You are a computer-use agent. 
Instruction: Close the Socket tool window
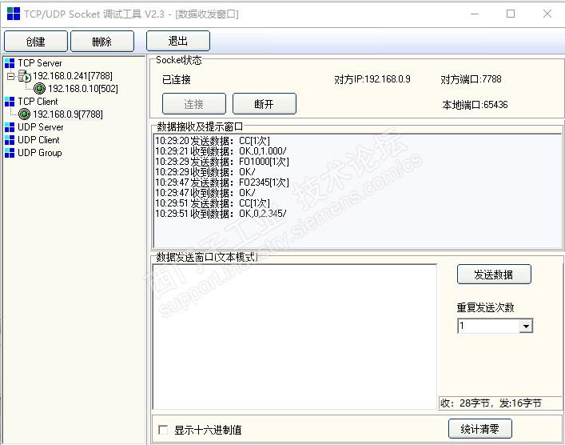547,14
